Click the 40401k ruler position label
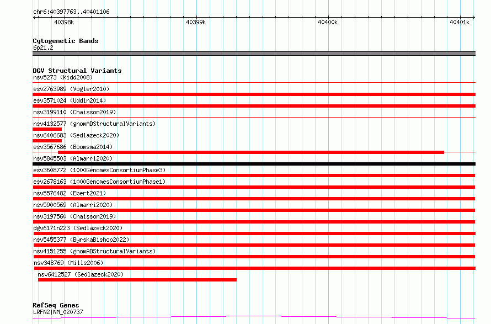The image size is (491, 324). point(460,22)
